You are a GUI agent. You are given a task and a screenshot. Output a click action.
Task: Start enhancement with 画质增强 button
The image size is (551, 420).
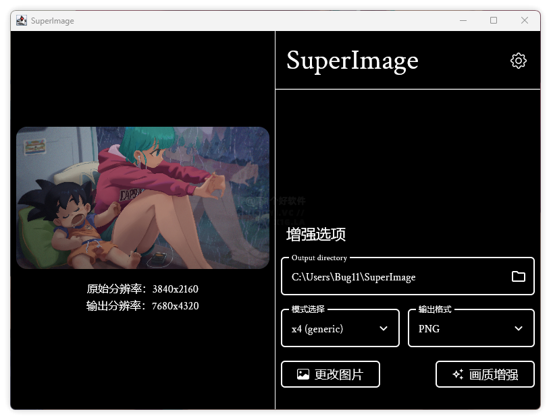click(485, 374)
